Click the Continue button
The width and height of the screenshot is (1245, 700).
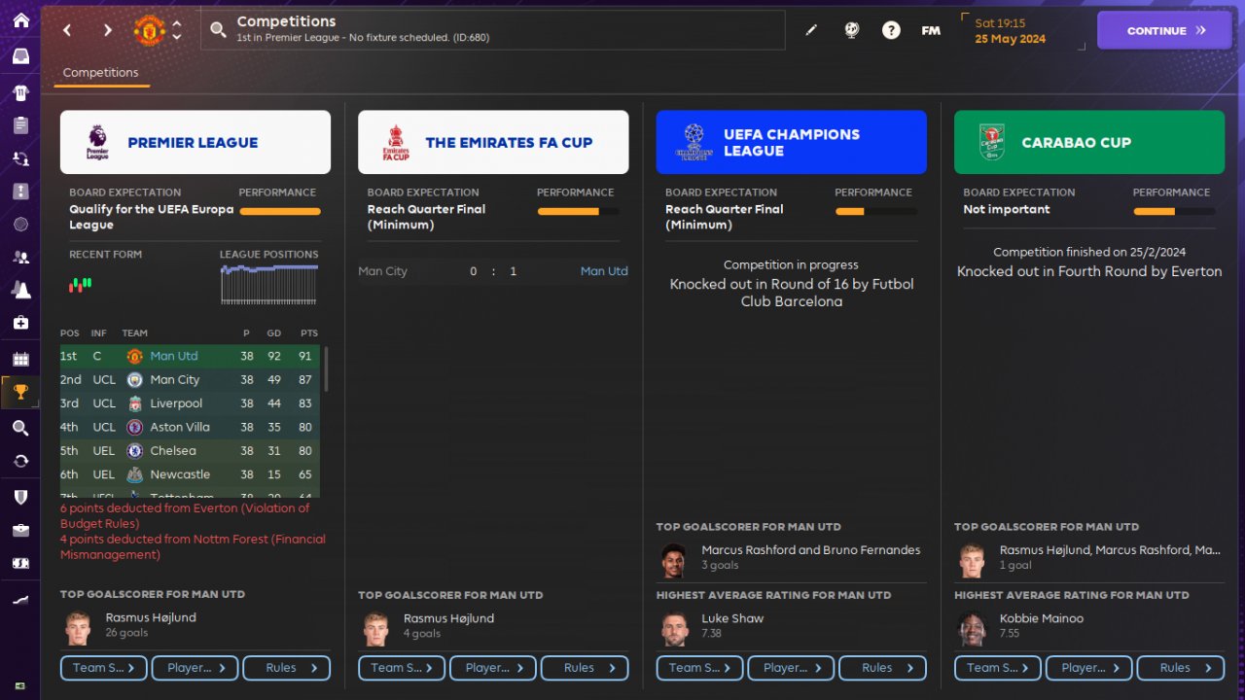(x=1165, y=30)
